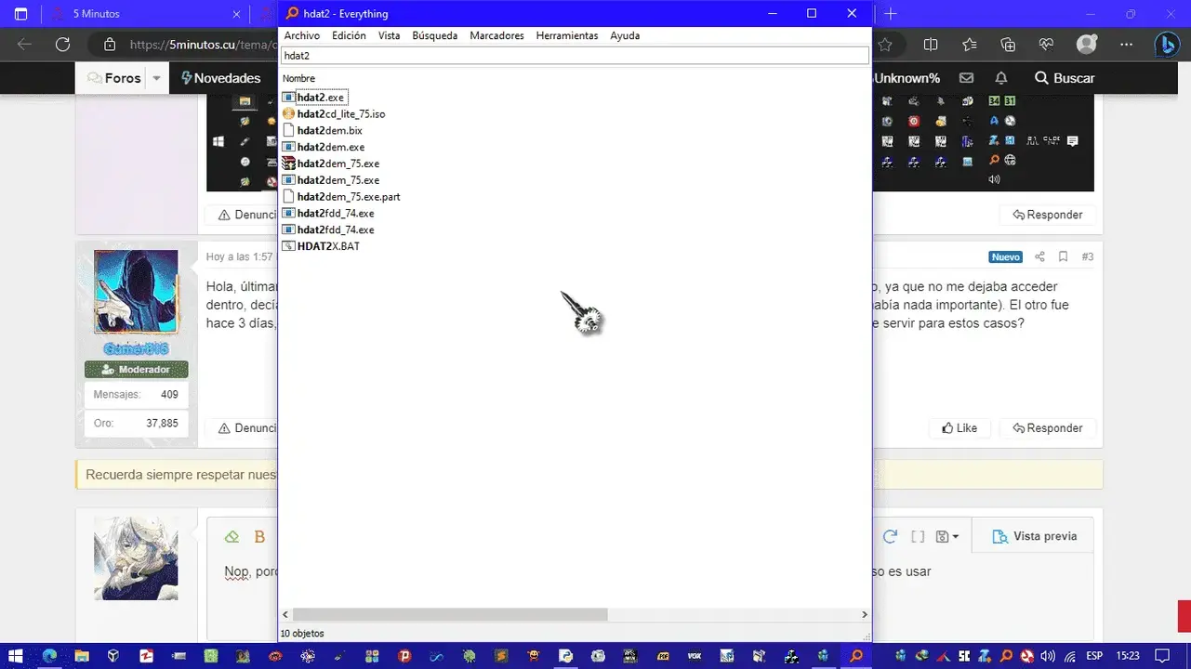Open the Windows Start menu
The width and height of the screenshot is (1191, 669).
click(x=17, y=656)
